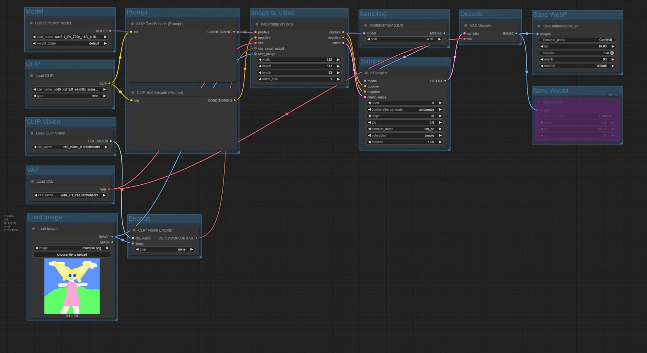
Task: Collapse the Load Diffusion Model node dot
Action: coord(31,23)
